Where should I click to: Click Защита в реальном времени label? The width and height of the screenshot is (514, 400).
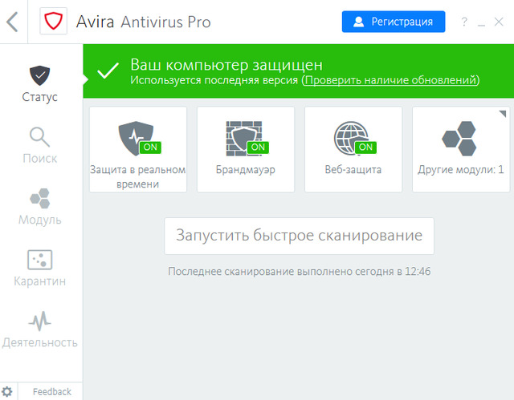point(137,177)
